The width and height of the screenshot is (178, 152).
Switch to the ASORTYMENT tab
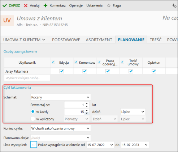(99, 40)
